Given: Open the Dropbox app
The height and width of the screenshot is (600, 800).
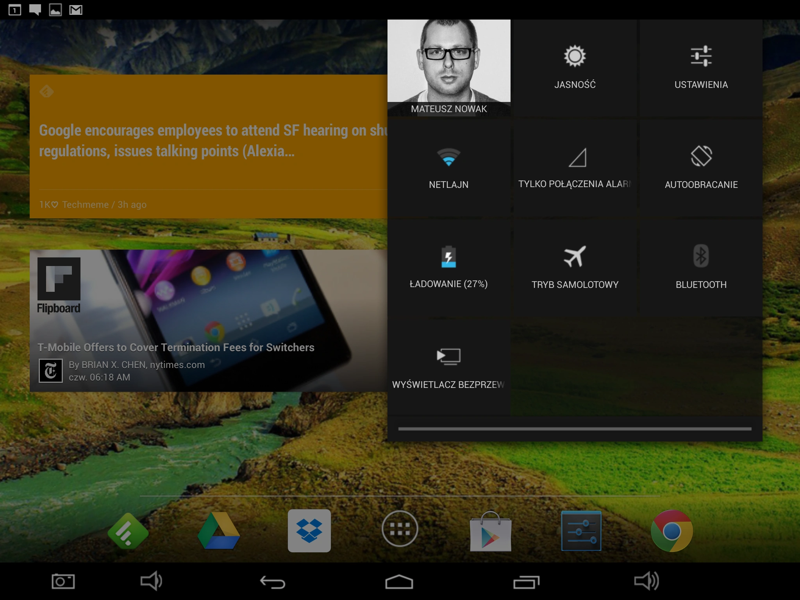Looking at the screenshot, I should pos(309,531).
